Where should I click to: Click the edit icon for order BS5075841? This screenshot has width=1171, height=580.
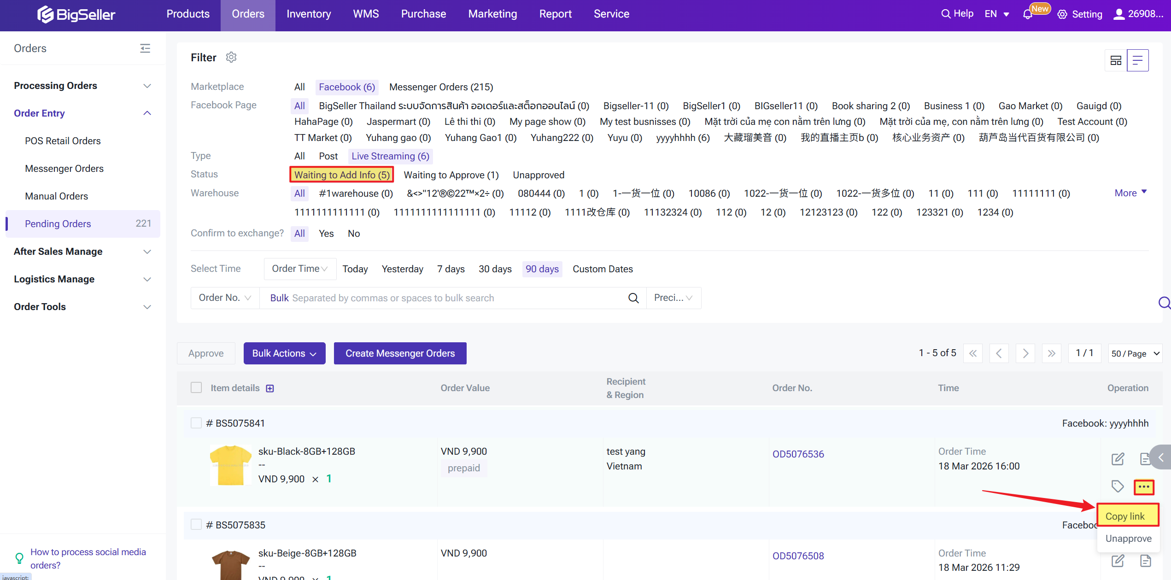1118,459
